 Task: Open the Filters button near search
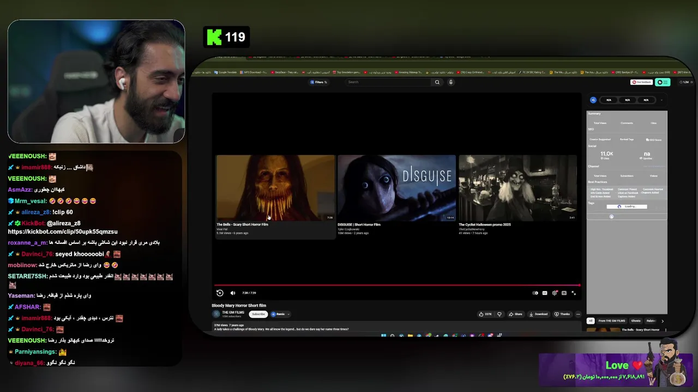pos(318,82)
